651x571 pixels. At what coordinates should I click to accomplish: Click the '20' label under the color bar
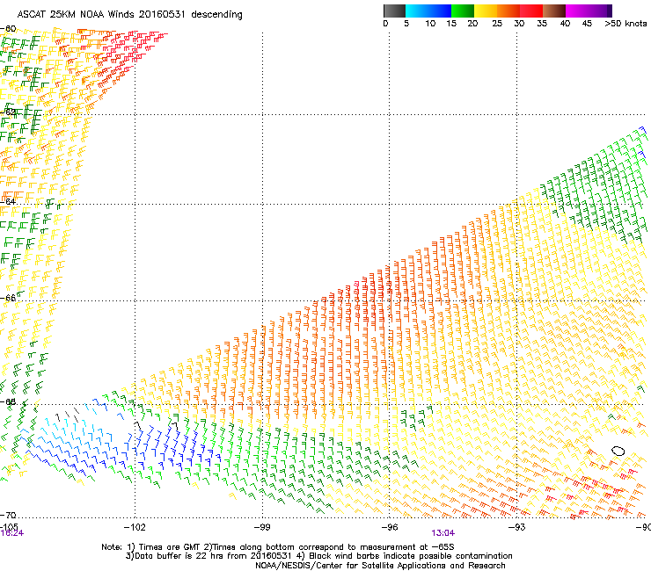point(472,24)
